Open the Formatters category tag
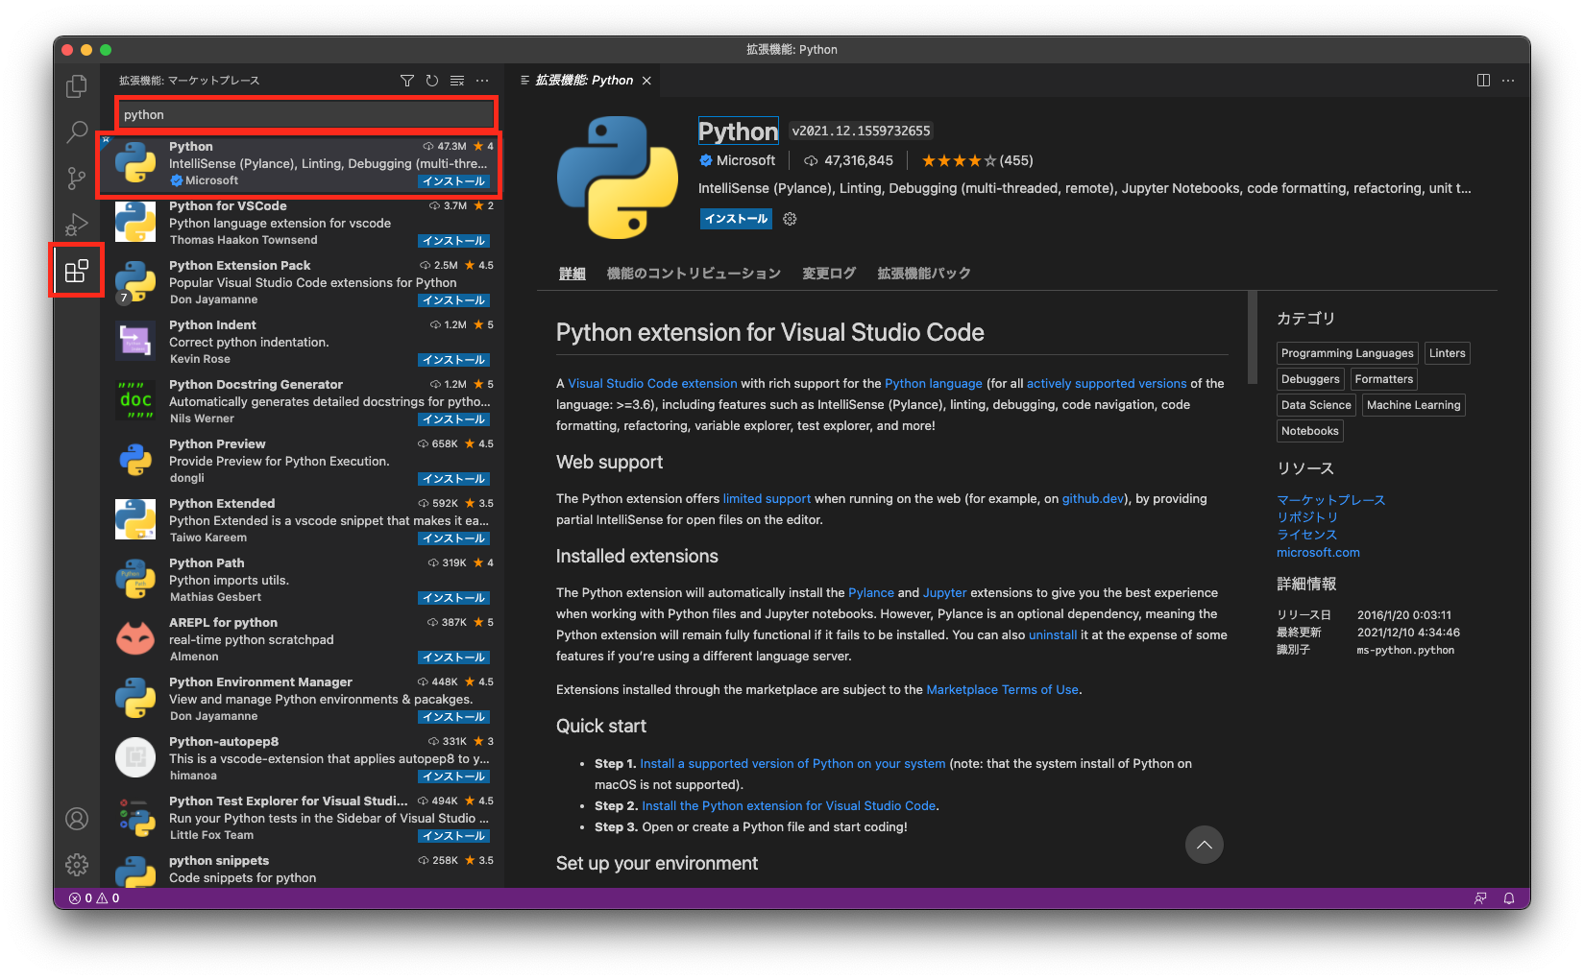 [x=1383, y=379]
